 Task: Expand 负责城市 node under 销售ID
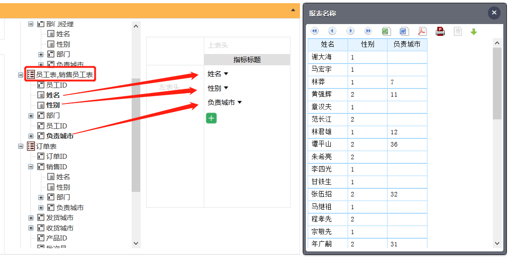pos(41,207)
